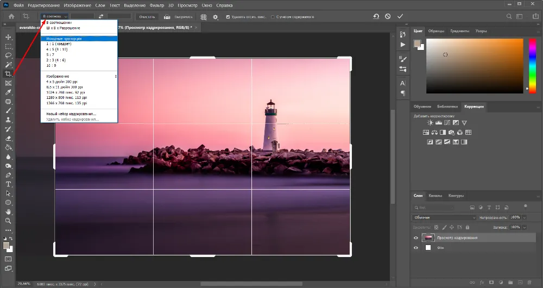Open the crop overlay grid options
The image size is (543, 288).
tap(204, 17)
